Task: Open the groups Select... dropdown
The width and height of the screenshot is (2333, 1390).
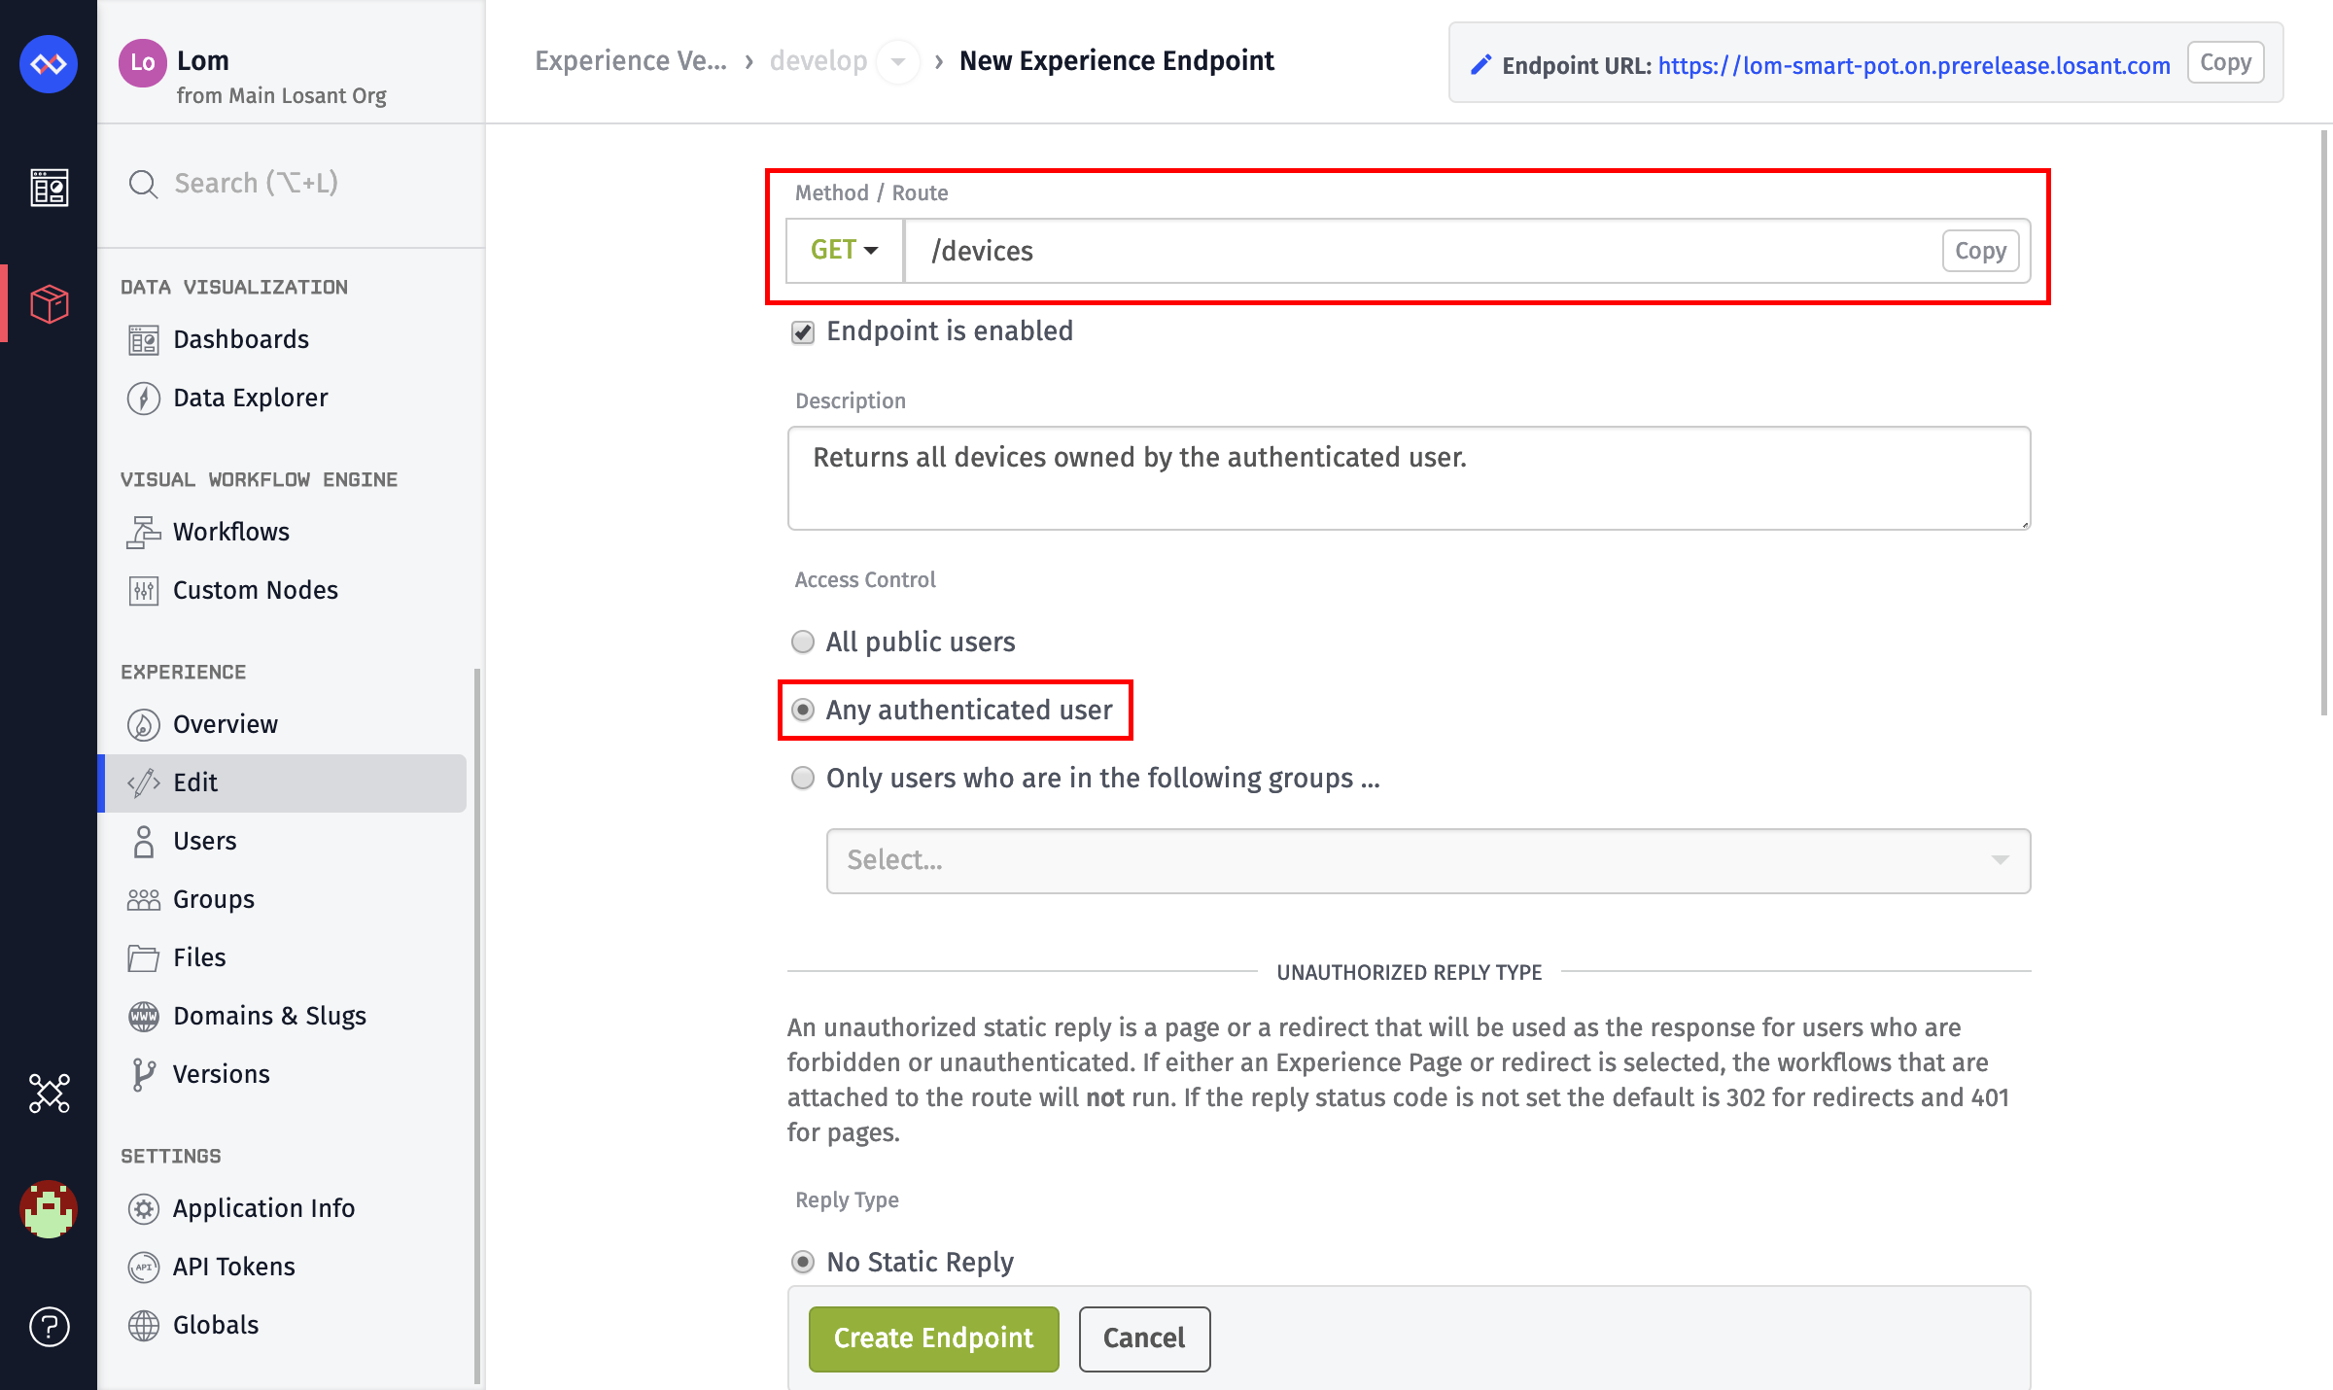Action: 1428,860
